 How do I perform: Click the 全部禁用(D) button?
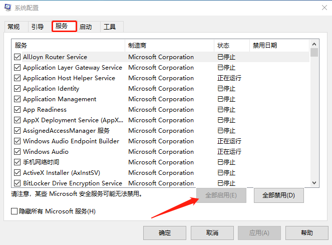coord(278,195)
